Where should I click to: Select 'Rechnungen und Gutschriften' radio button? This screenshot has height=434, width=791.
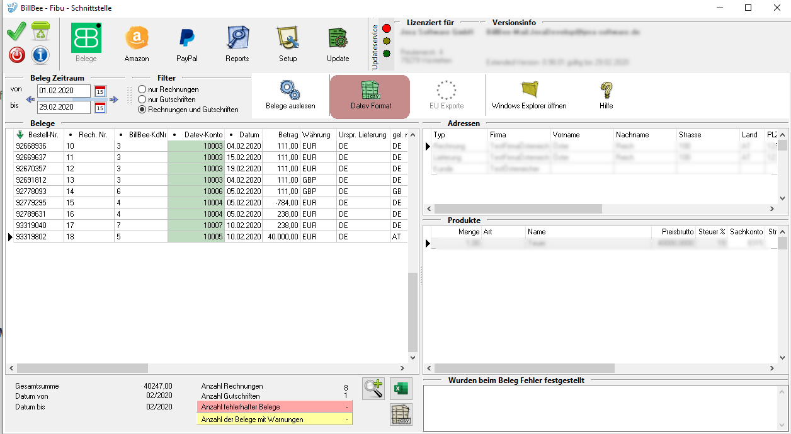[x=142, y=110]
